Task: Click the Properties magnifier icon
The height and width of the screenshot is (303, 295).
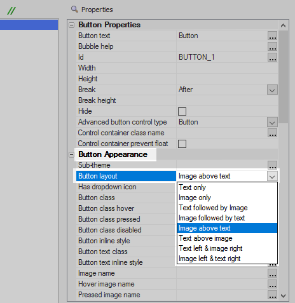Action: click(74, 10)
